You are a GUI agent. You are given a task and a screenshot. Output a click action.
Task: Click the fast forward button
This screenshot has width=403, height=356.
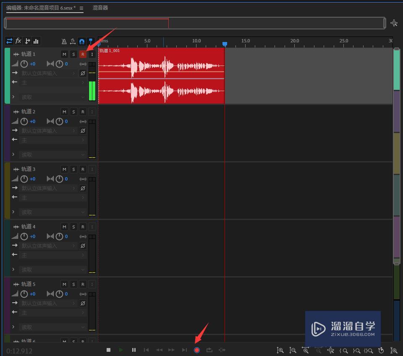(171, 350)
